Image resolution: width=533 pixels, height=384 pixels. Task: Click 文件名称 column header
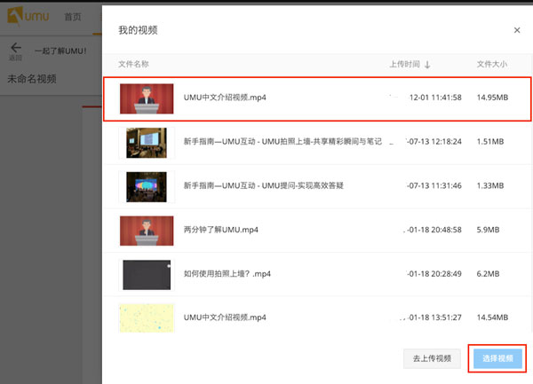(x=134, y=65)
